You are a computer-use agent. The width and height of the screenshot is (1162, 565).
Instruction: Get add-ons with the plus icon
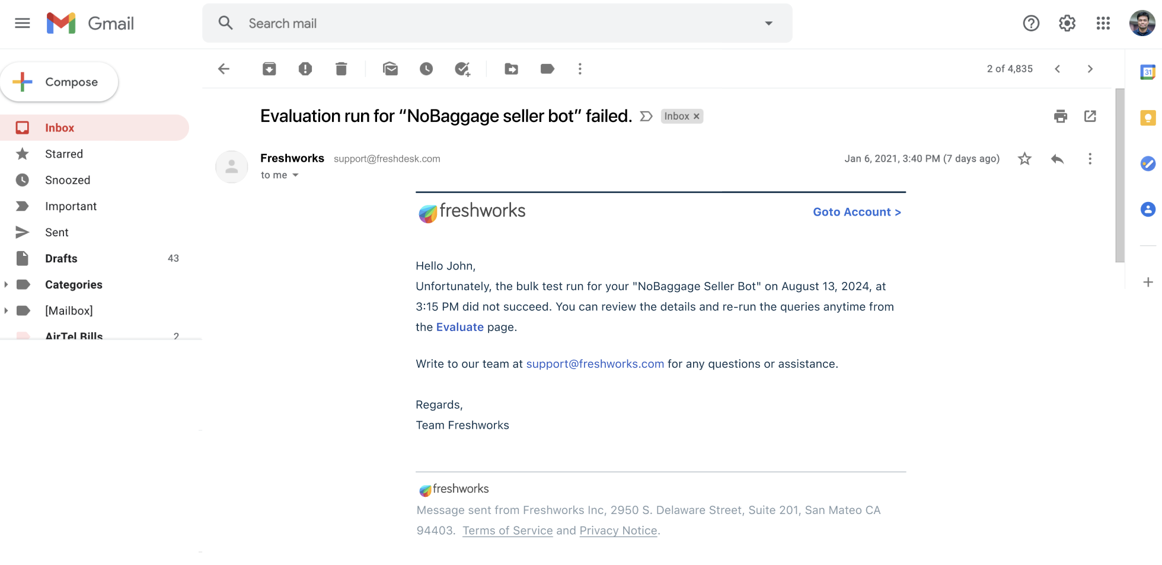(x=1148, y=282)
